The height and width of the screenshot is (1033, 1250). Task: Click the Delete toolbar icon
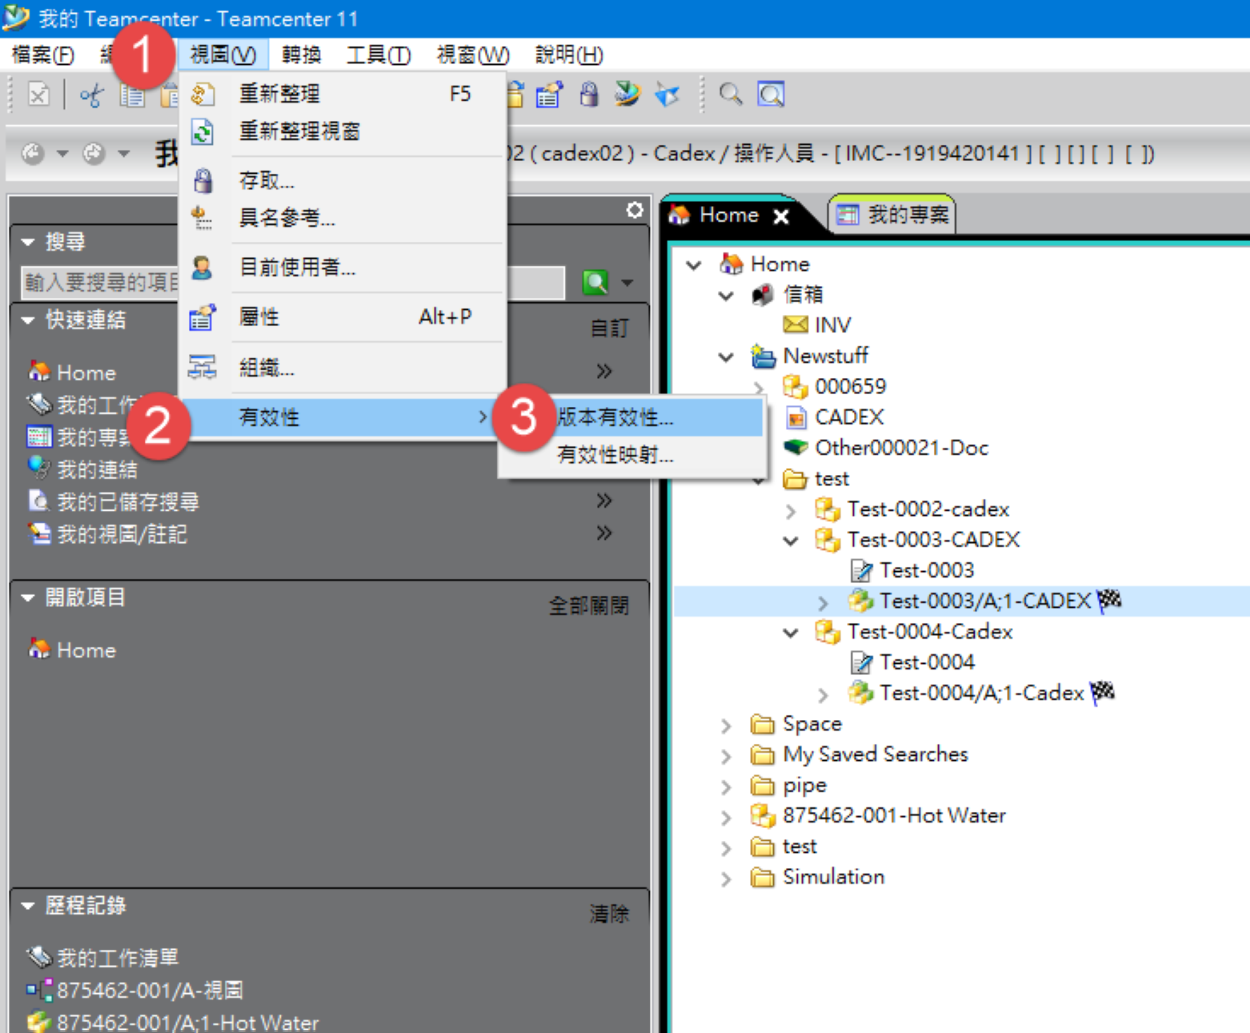(39, 94)
